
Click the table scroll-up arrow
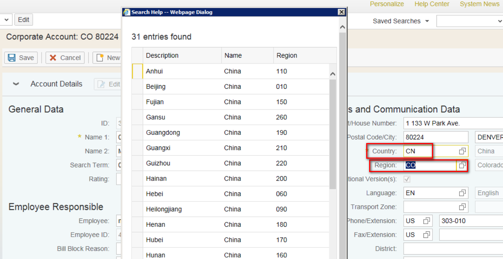click(333, 74)
